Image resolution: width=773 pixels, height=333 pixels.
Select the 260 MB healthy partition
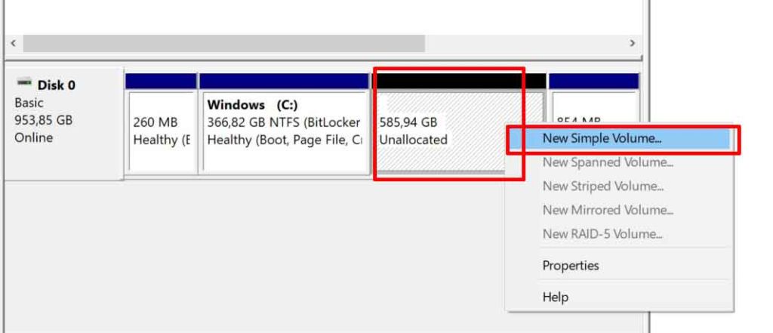(x=161, y=131)
